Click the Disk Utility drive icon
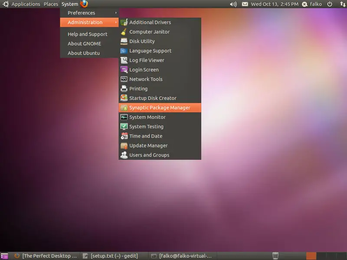This screenshot has height=260, width=347. click(124, 41)
